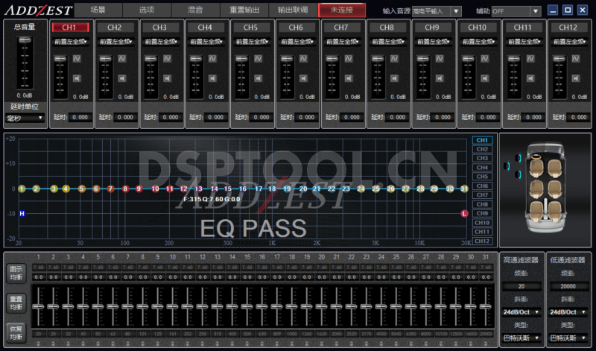Open high-pass filter slope 24dB/Oct dropdown
Viewport: 596px width, 351px height.
(521, 312)
